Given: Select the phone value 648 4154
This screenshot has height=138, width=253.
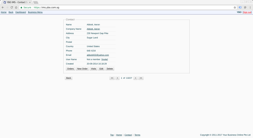Looking at the screenshot, I should 91,51.
